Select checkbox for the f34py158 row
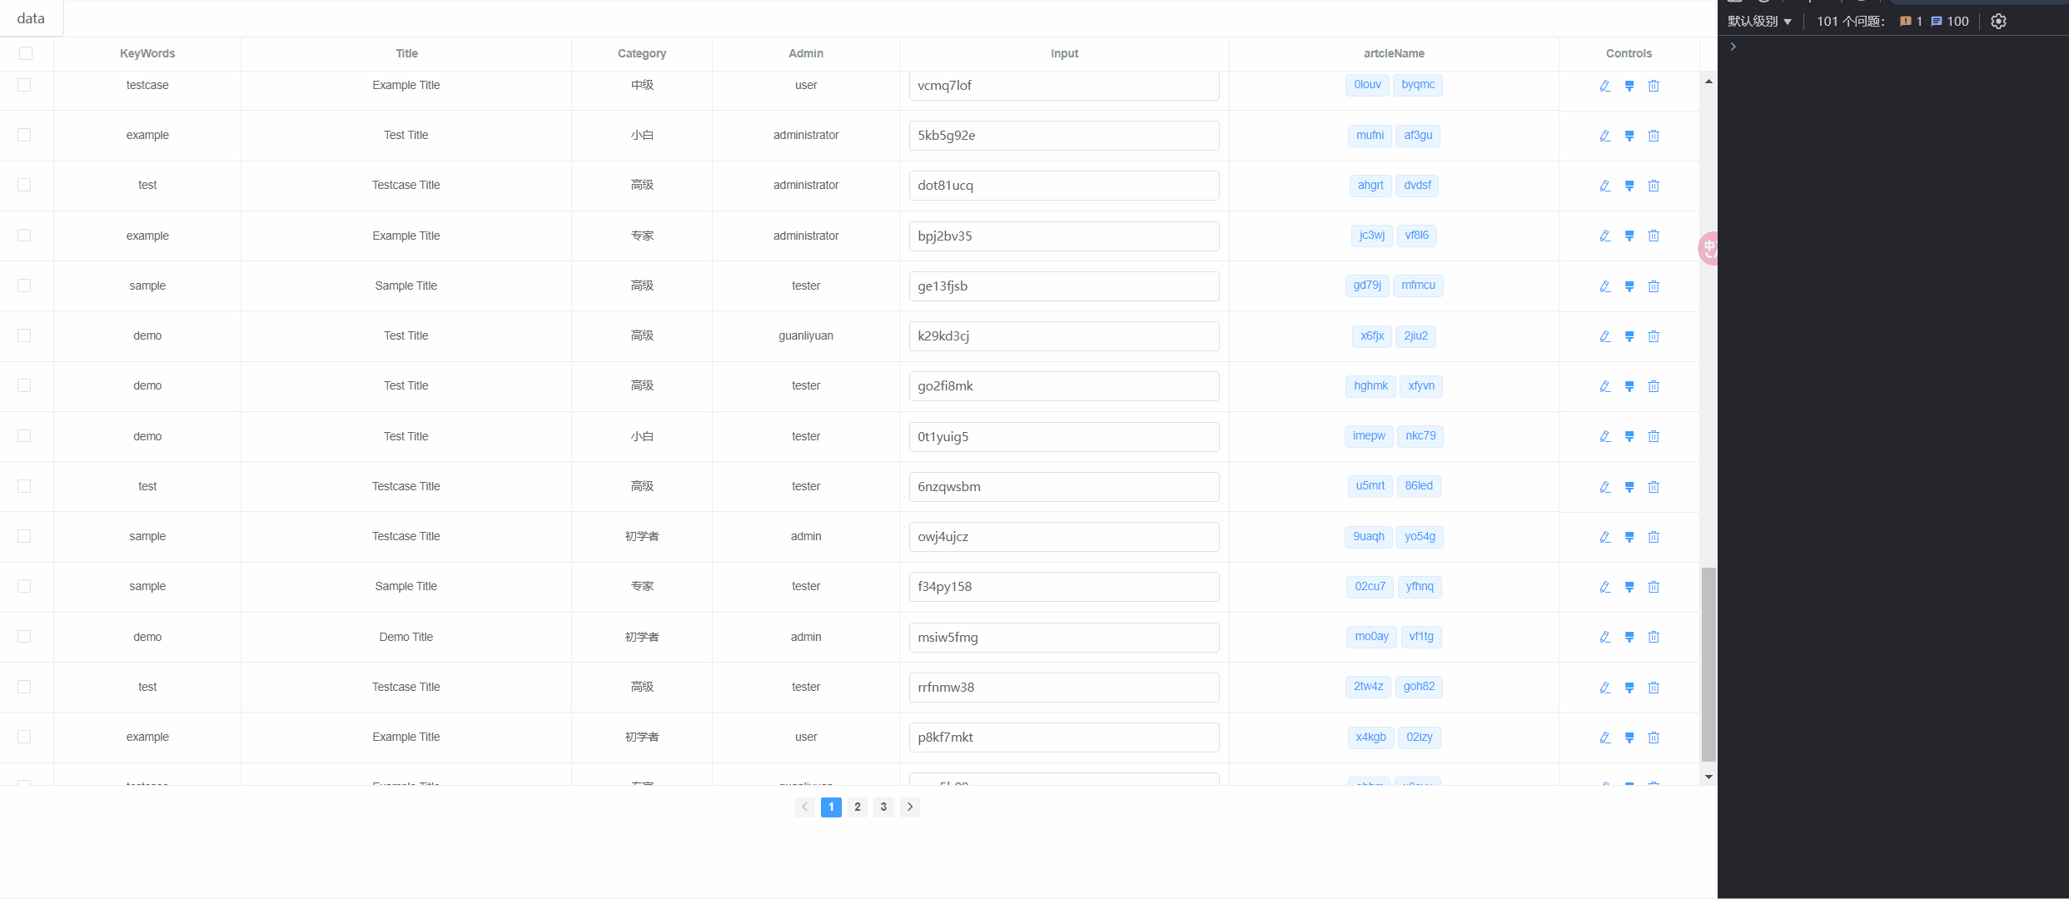 tap(24, 586)
